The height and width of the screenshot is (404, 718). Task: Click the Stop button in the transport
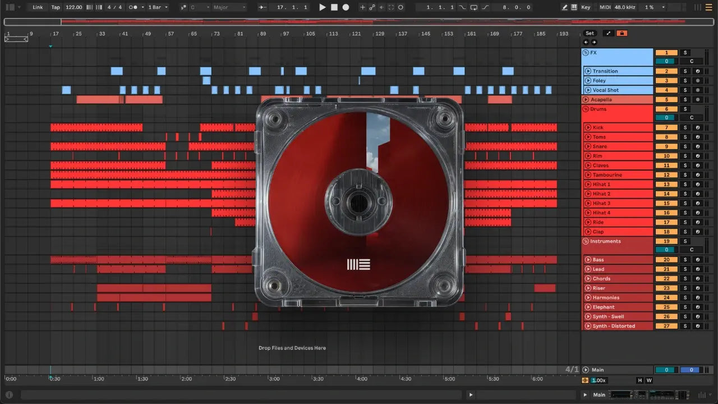pos(334,7)
